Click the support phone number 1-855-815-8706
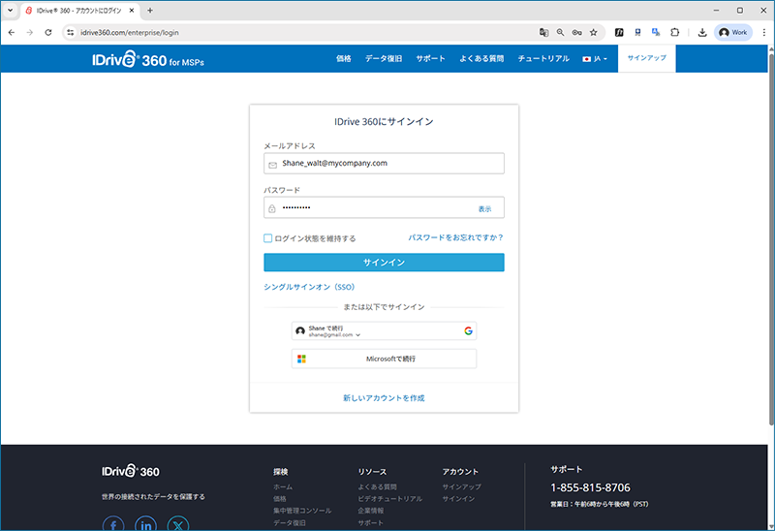Viewport: 775px width, 531px height. (591, 488)
